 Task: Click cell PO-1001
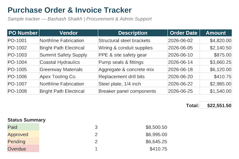pyautogui.click(x=23, y=40)
